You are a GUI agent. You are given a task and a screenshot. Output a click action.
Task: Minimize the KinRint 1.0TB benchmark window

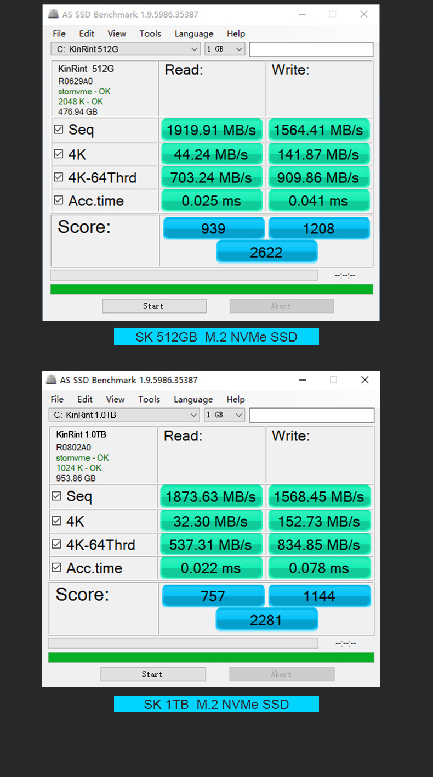302,379
